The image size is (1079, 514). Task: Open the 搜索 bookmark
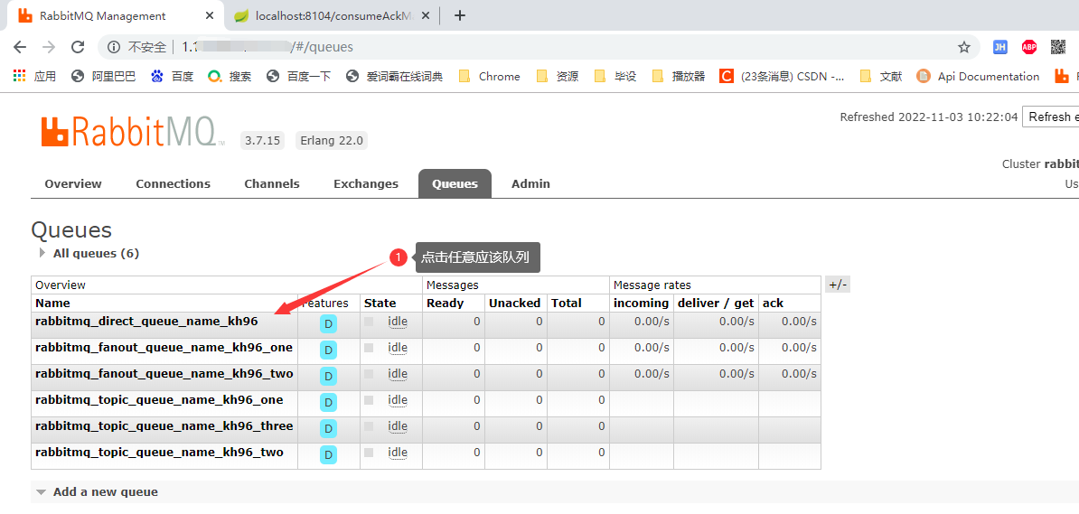(x=230, y=77)
